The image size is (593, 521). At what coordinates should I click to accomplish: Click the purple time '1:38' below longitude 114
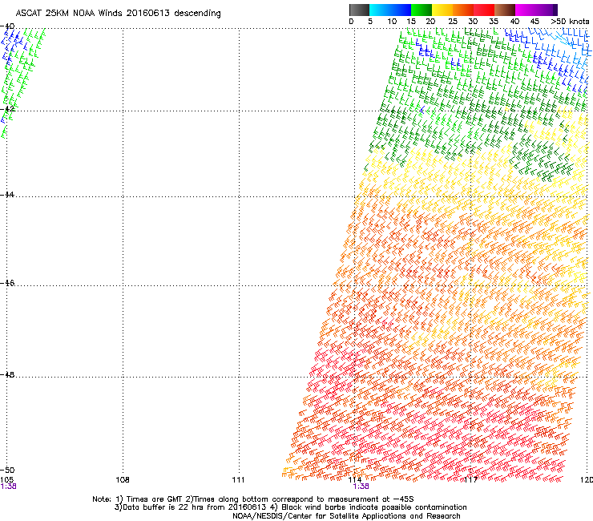click(361, 487)
